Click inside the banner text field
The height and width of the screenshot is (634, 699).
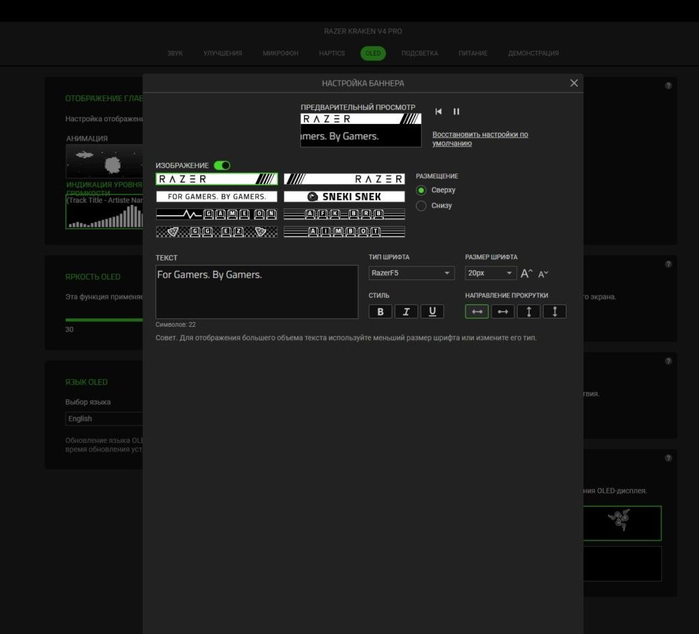(256, 292)
